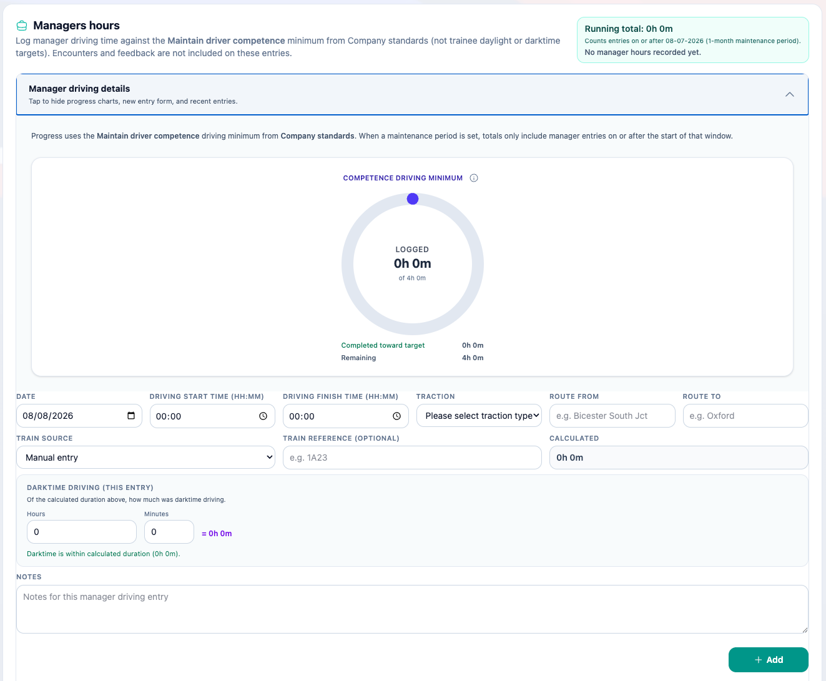
Task: Click the Date input showing 08/08/2026
Action: 79,416
